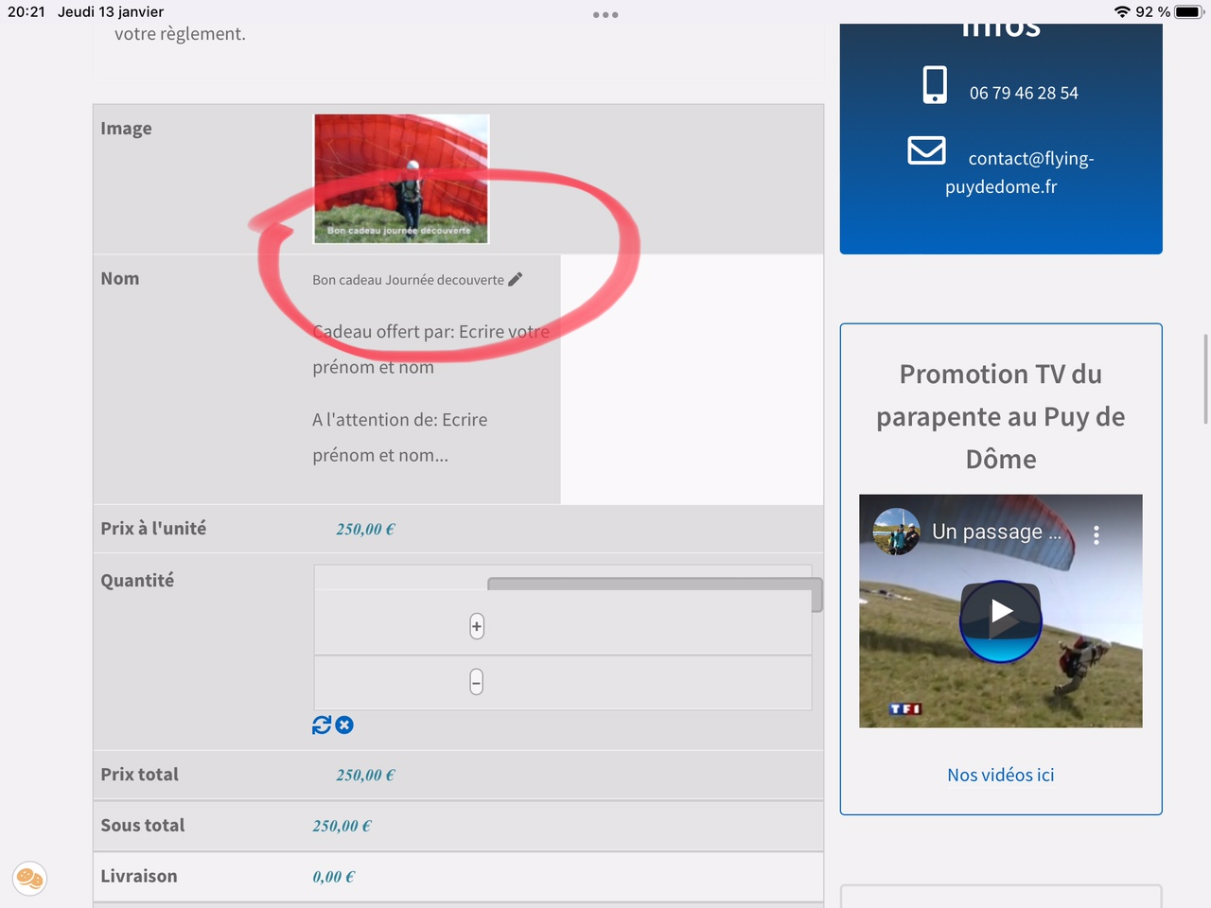Open the video three-dot options menu
The image size is (1211, 908).
[x=1097, y=534]
